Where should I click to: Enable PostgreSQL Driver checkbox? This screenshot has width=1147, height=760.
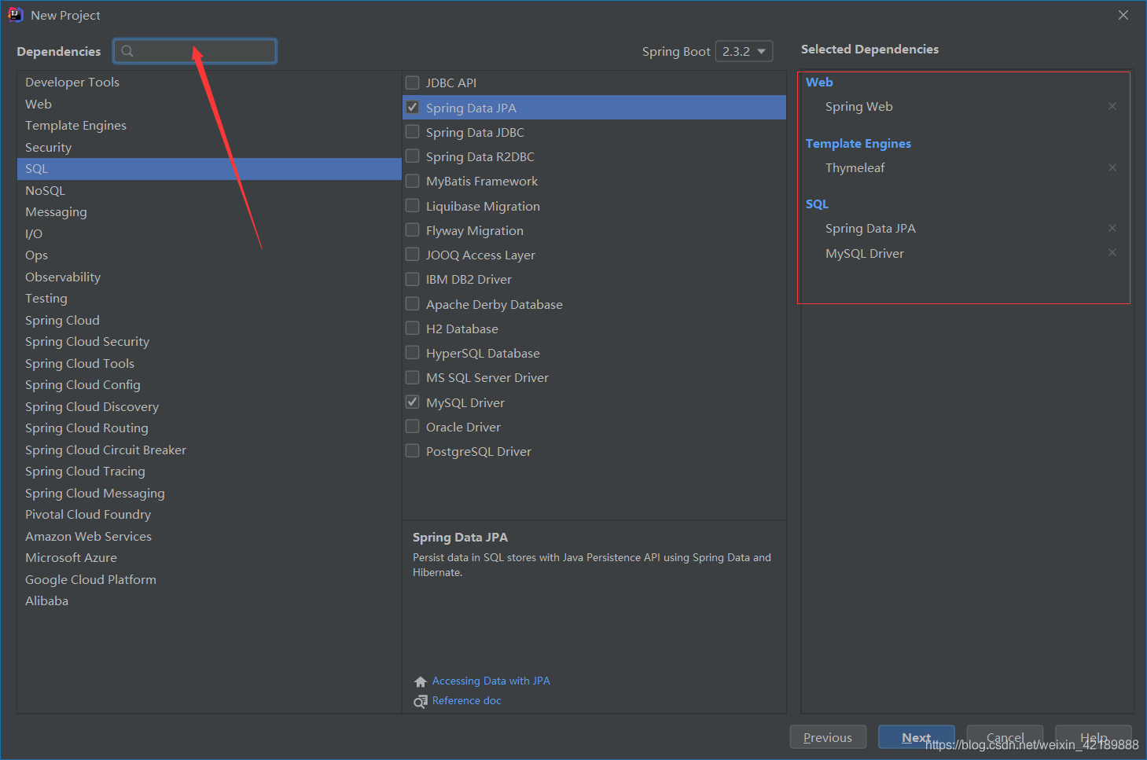coord(412,450)
